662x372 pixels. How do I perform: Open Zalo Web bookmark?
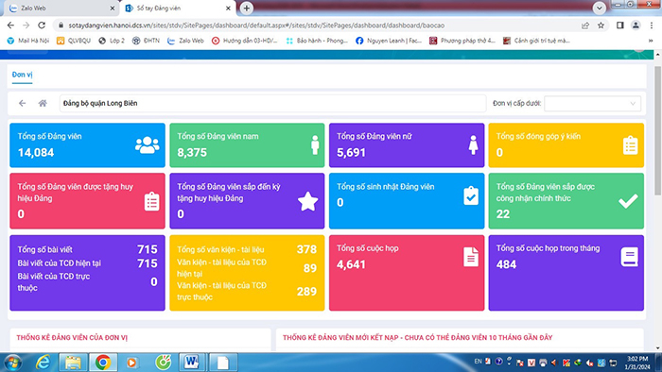(x=185, y=41)
